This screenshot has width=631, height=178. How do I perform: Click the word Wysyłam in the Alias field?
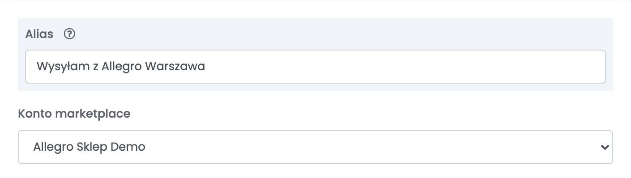[59, 67]
